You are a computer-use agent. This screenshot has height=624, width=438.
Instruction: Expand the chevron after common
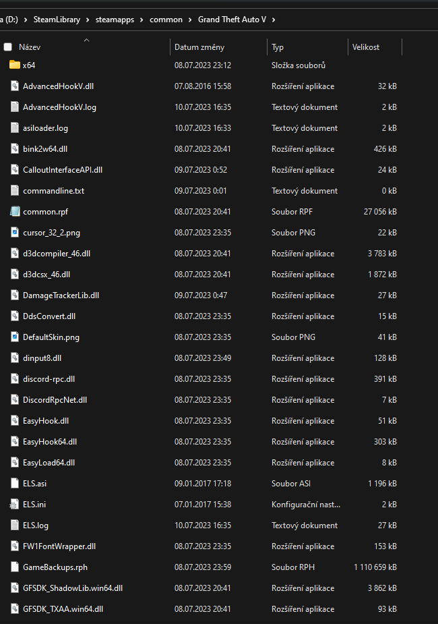[190, 20]
